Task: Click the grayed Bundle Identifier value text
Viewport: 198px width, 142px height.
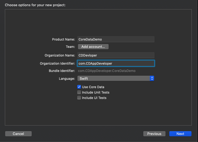Action: (x=107, y=71)
